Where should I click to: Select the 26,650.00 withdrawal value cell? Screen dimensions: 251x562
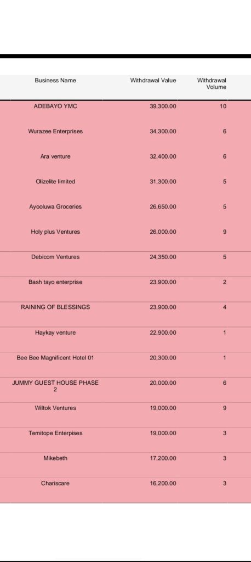click(163, 207)
